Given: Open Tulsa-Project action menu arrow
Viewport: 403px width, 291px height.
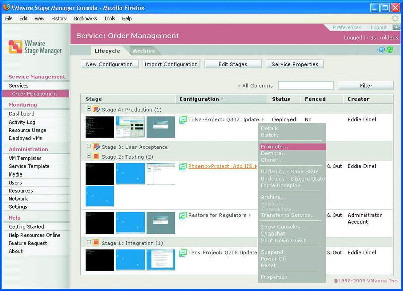Looking at the screenshot, I should click(262, 120).
